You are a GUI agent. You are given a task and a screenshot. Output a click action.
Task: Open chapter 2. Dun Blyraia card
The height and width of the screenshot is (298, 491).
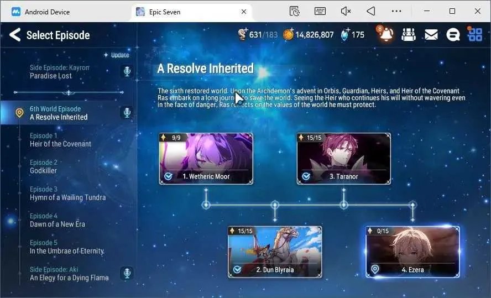[x=275, y=252]
